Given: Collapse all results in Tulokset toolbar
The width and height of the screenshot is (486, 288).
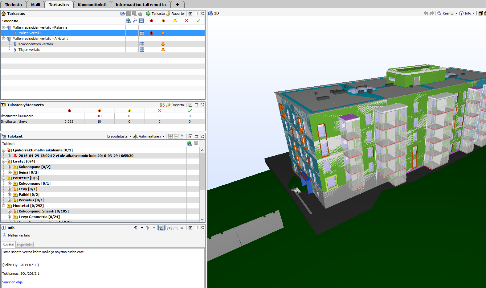Looking at the screenshot, I should (176, 136).
